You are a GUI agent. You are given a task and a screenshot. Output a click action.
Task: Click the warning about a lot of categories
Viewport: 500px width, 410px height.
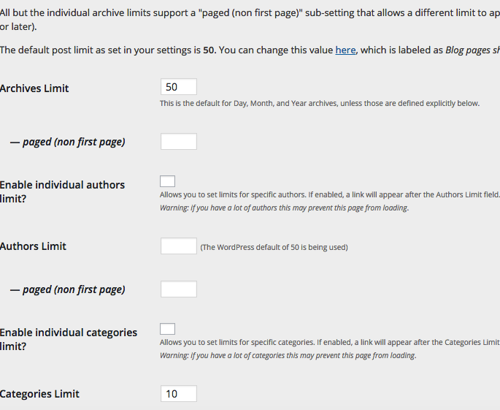pos(288,356)
